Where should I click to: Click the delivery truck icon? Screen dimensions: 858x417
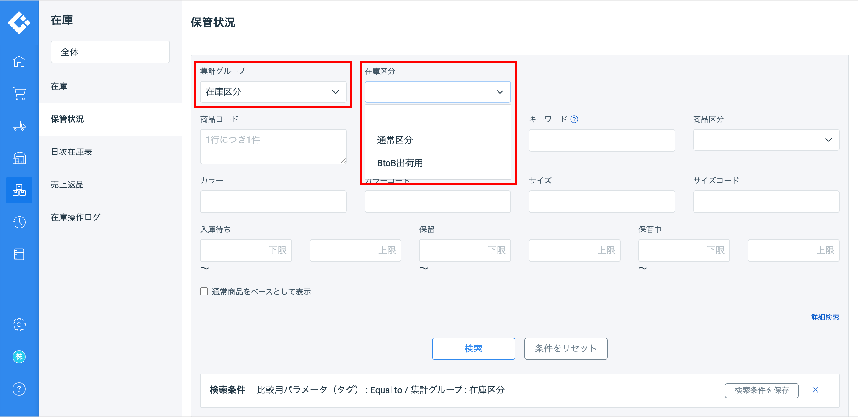(19, 126)
